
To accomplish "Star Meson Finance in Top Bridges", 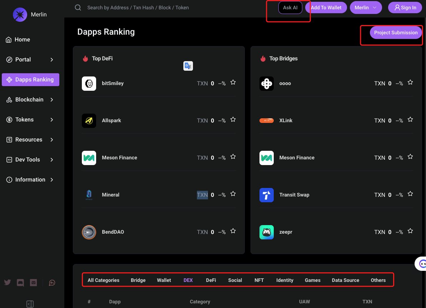I will [x=410, y=157].
